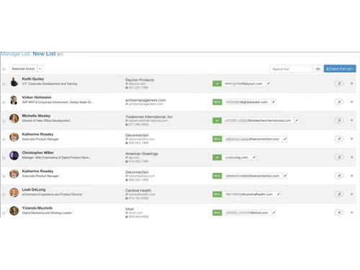Check the box for Volker Hohmann

(4, 102)
